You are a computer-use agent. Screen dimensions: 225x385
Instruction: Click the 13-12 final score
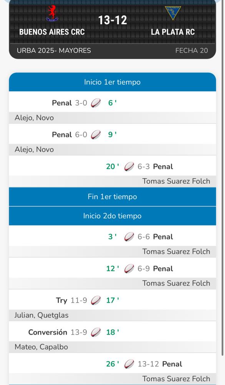(113, 20)
